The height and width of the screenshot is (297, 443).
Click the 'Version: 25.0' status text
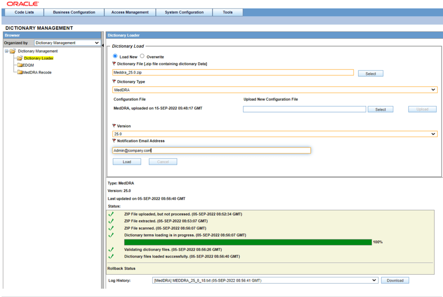pos(119,191)
